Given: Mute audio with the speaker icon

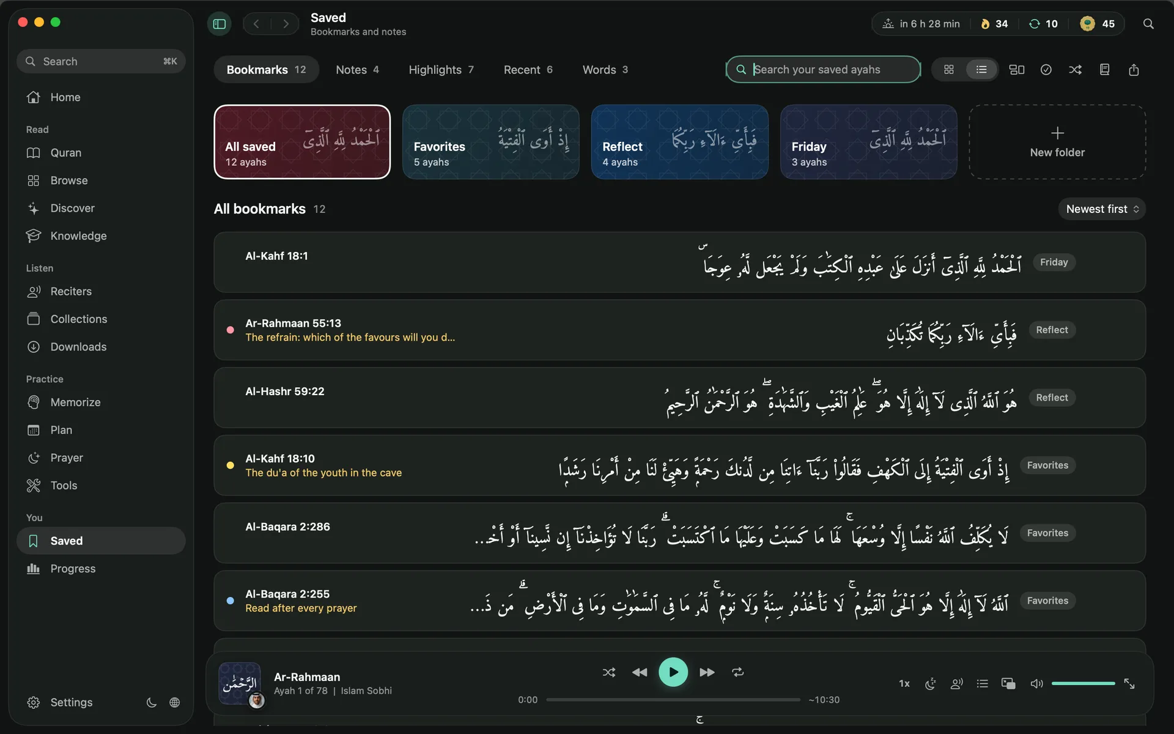Looking at the screenshot, I should coord(1036,683).
